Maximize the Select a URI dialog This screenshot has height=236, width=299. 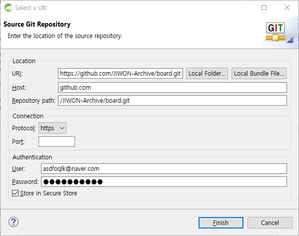[x=264, y=8]
